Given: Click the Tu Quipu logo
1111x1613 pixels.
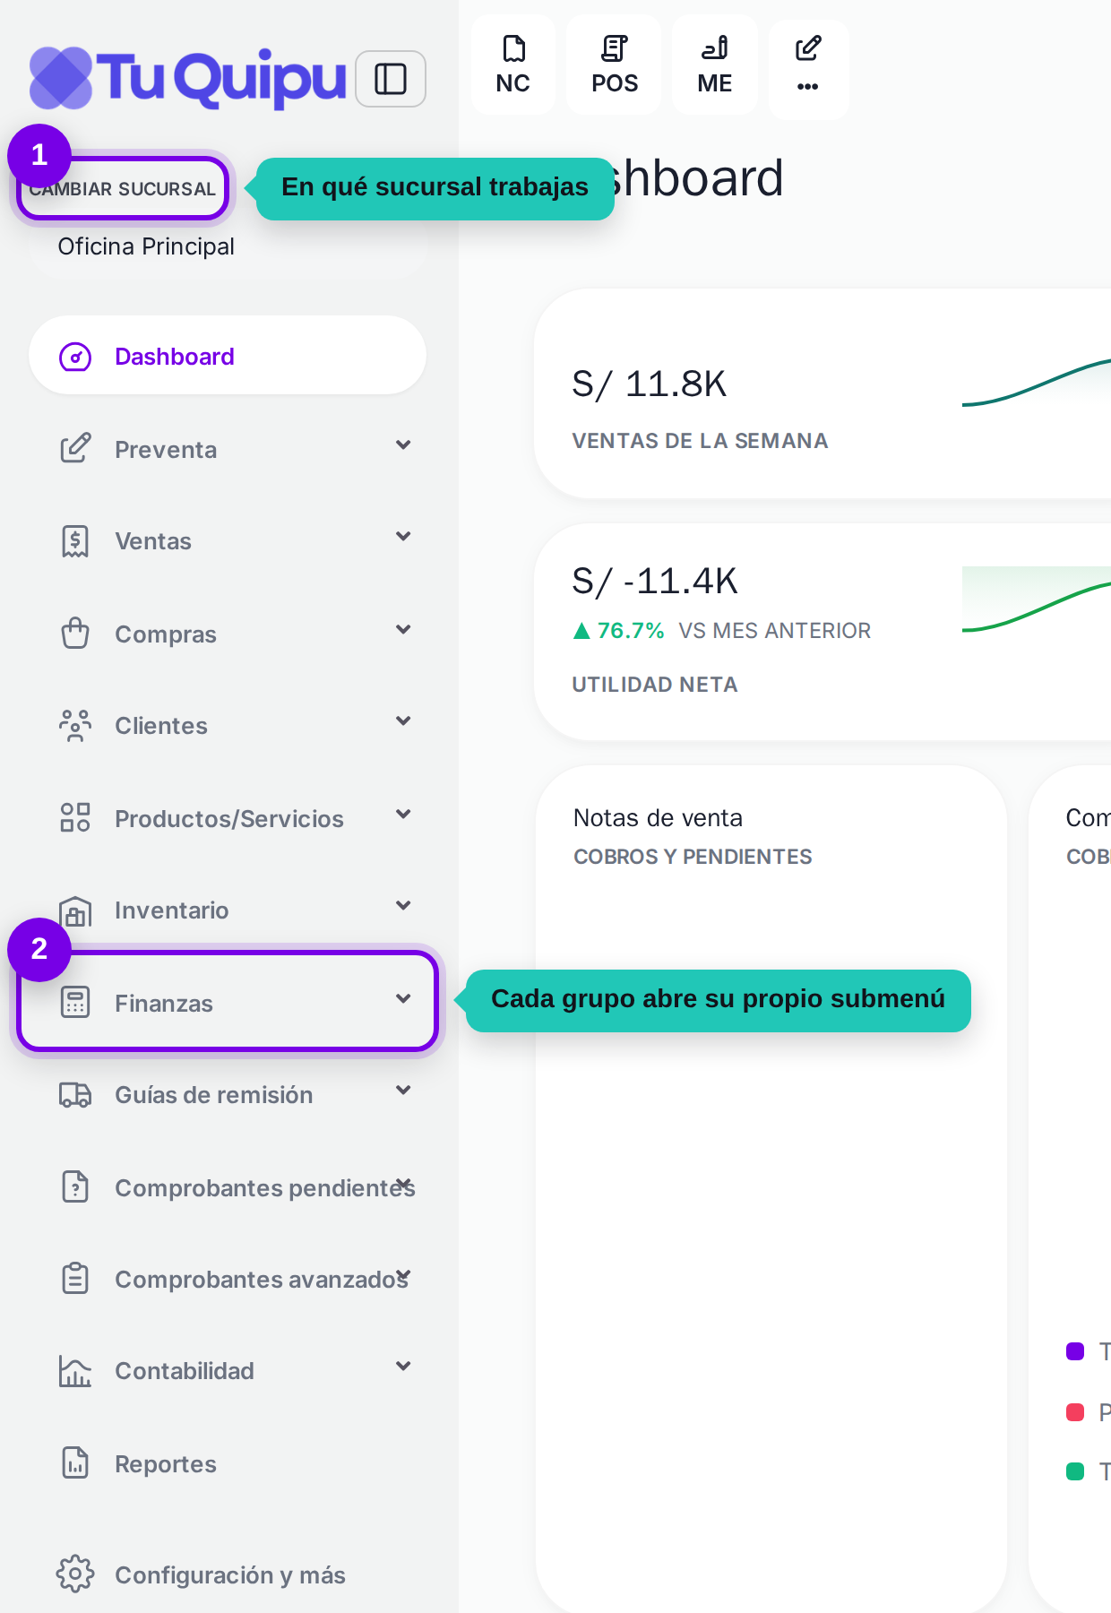Looking at the screenshot, I should click(188, 78).
